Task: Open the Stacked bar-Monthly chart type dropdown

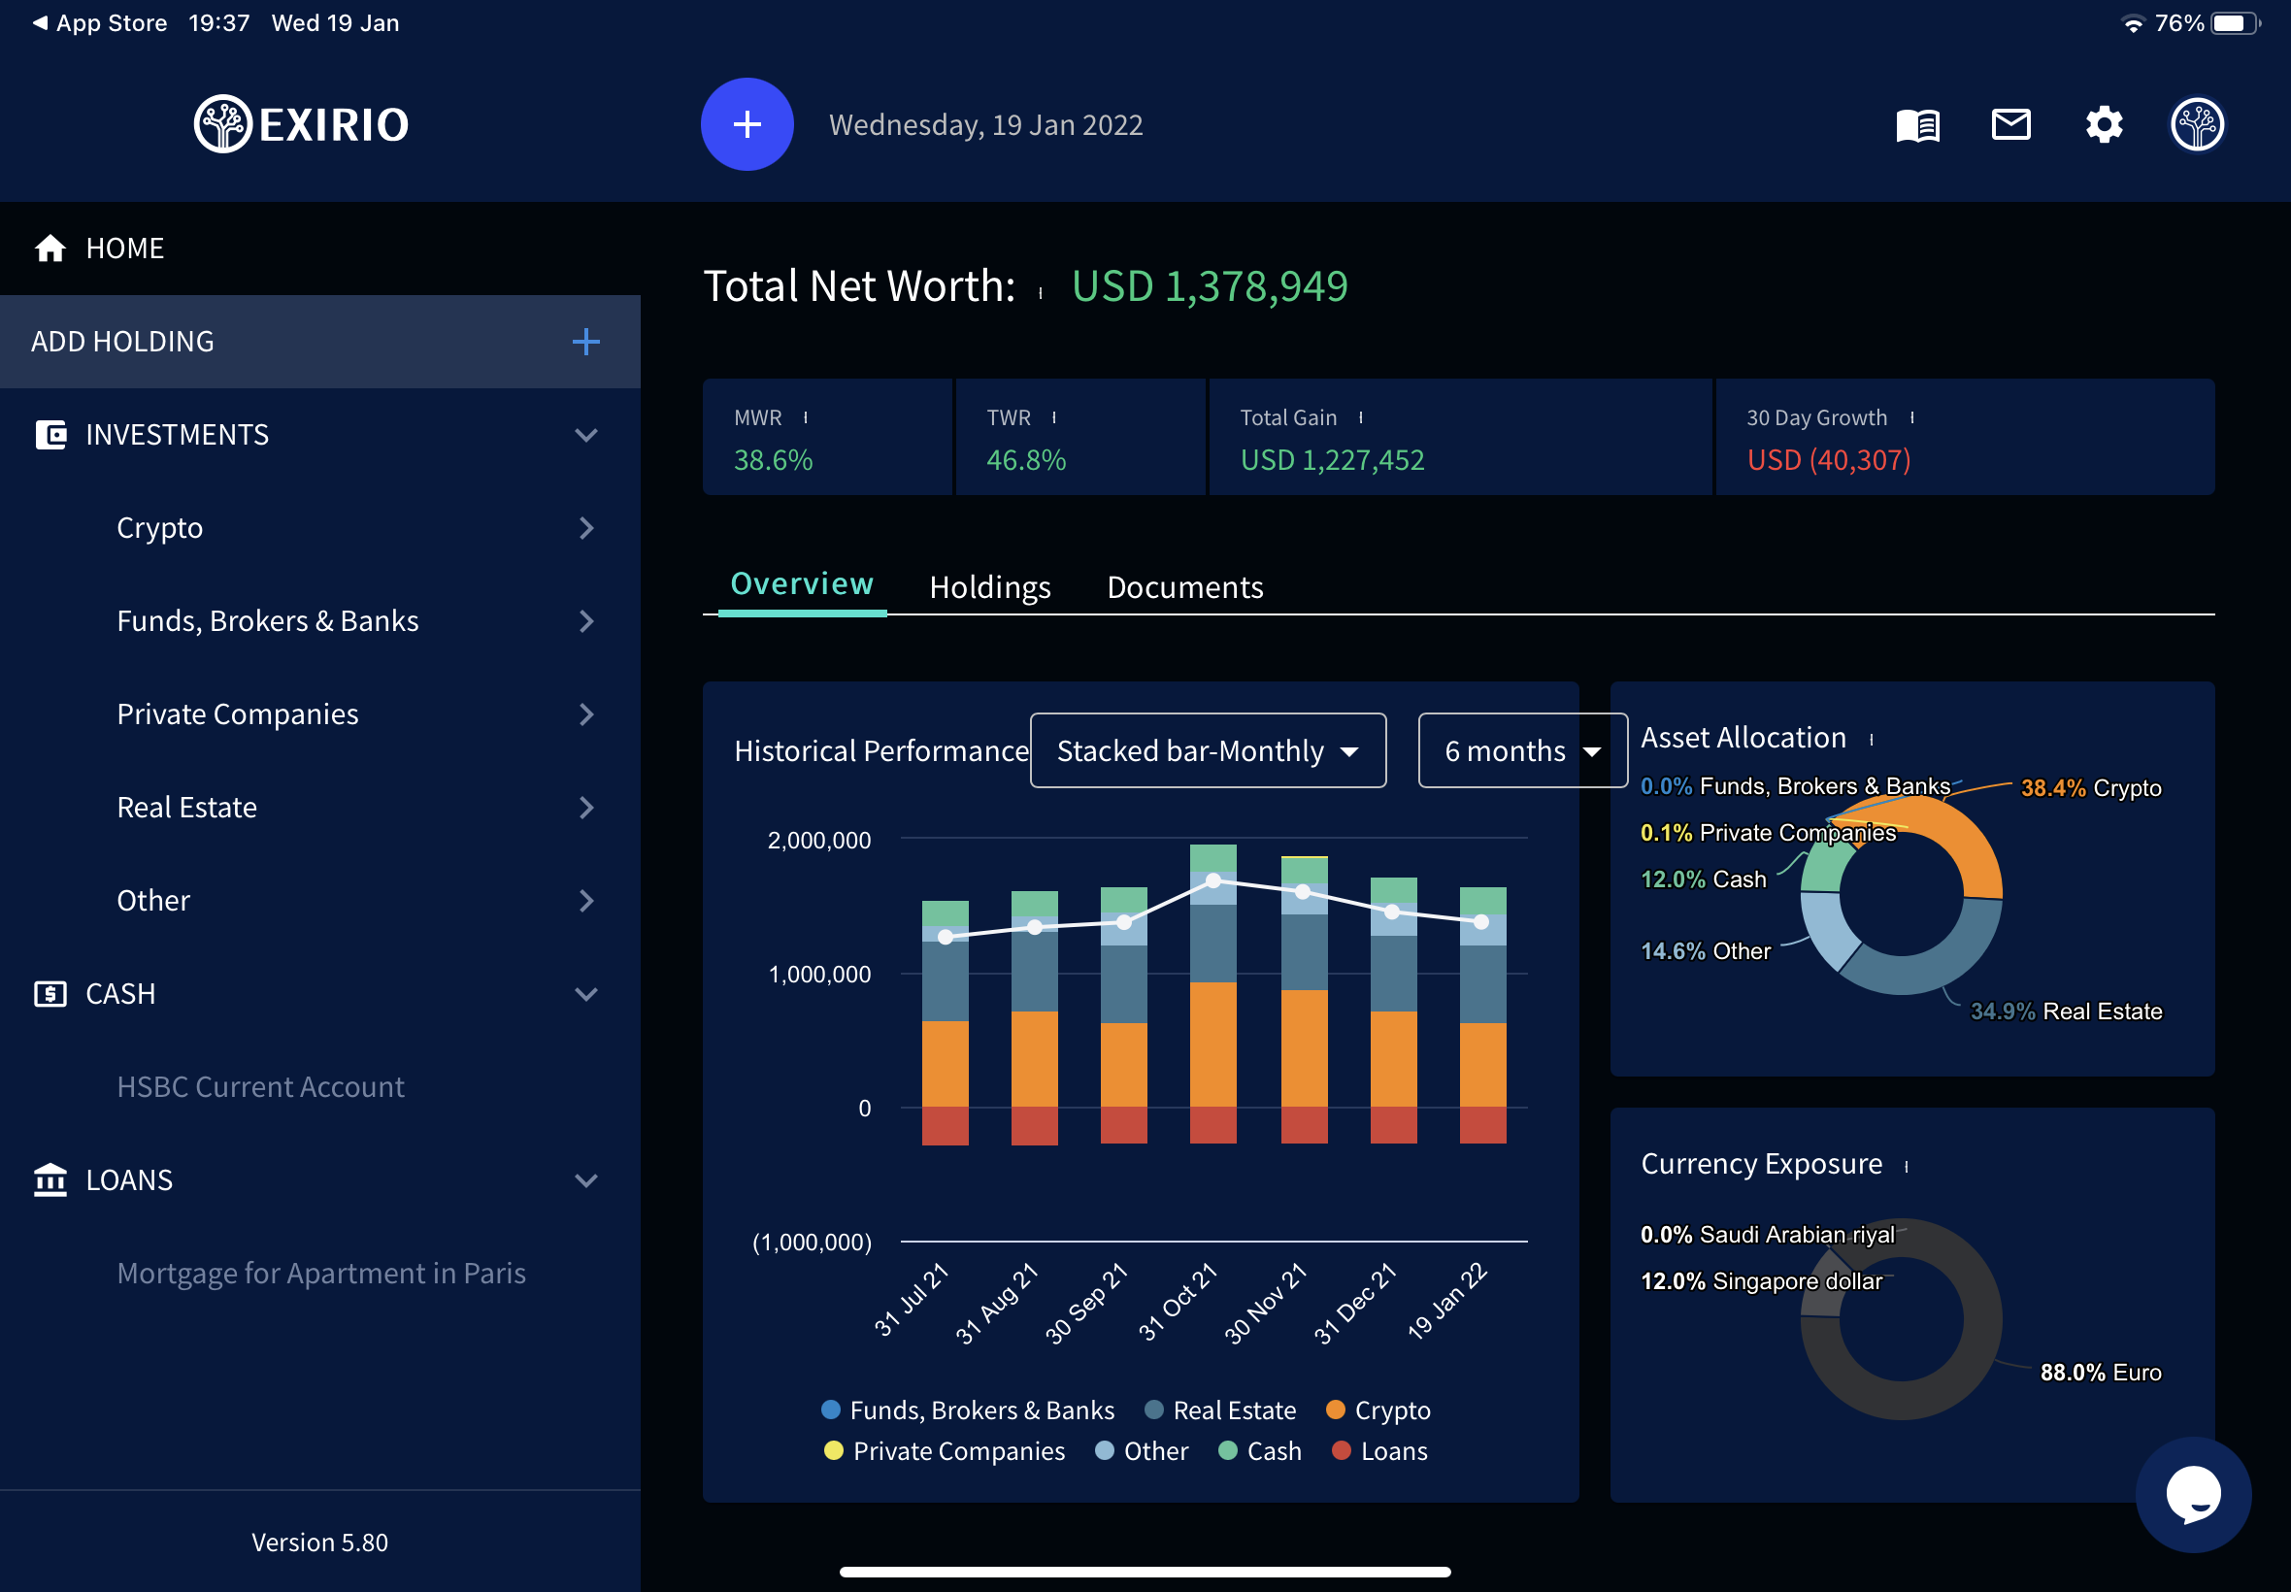Action: [x=1207, y=750]
